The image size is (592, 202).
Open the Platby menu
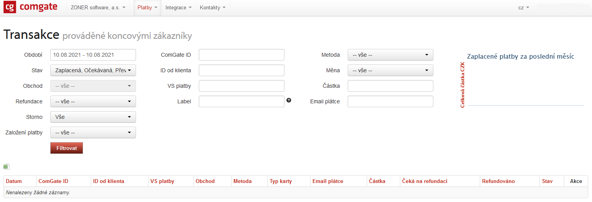pos(147,8)
